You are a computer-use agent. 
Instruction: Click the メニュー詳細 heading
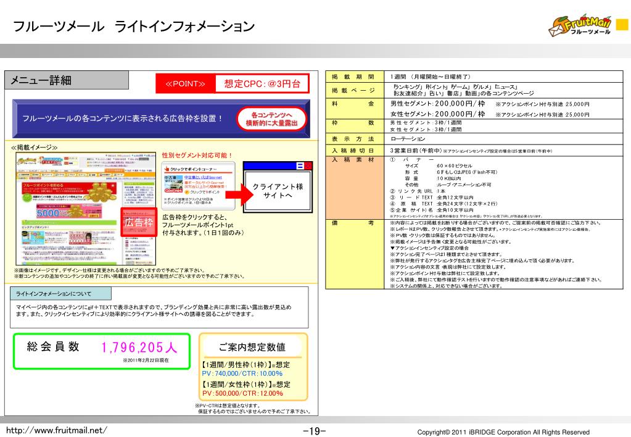pos(41,80)
